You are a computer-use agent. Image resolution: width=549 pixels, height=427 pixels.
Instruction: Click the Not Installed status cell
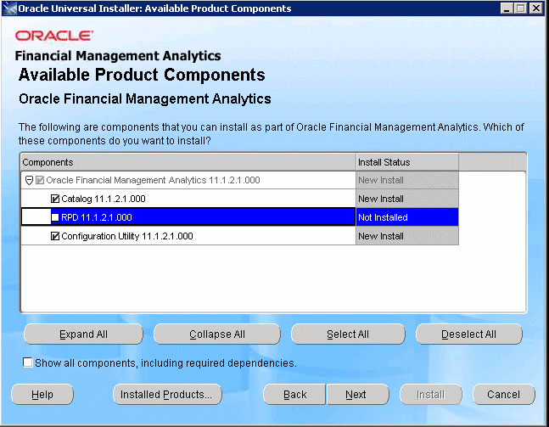pyautogui.click(x=407, y=217)
